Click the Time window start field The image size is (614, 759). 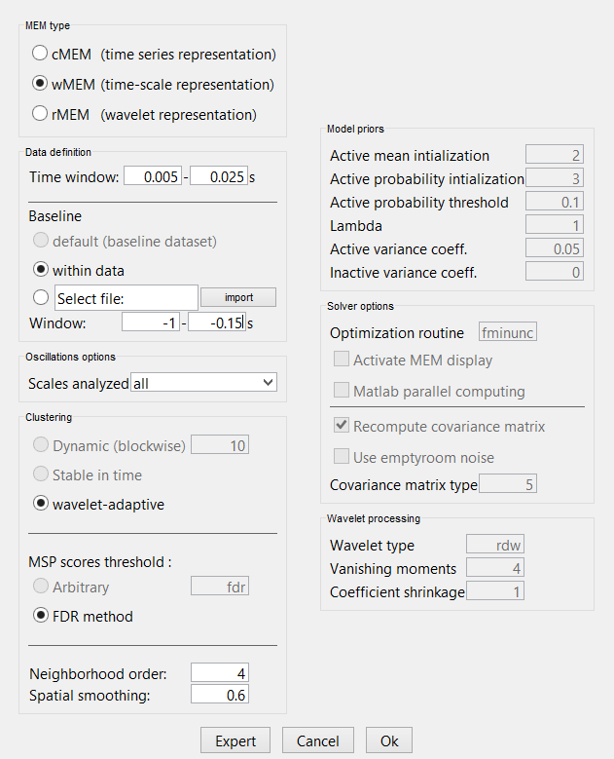(152, 176)
